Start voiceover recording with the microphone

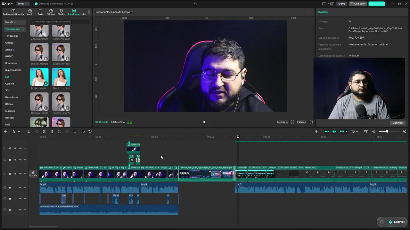316,131
